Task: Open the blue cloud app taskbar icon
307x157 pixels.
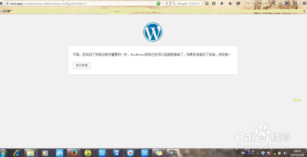Action: click(x=59, y=153)
